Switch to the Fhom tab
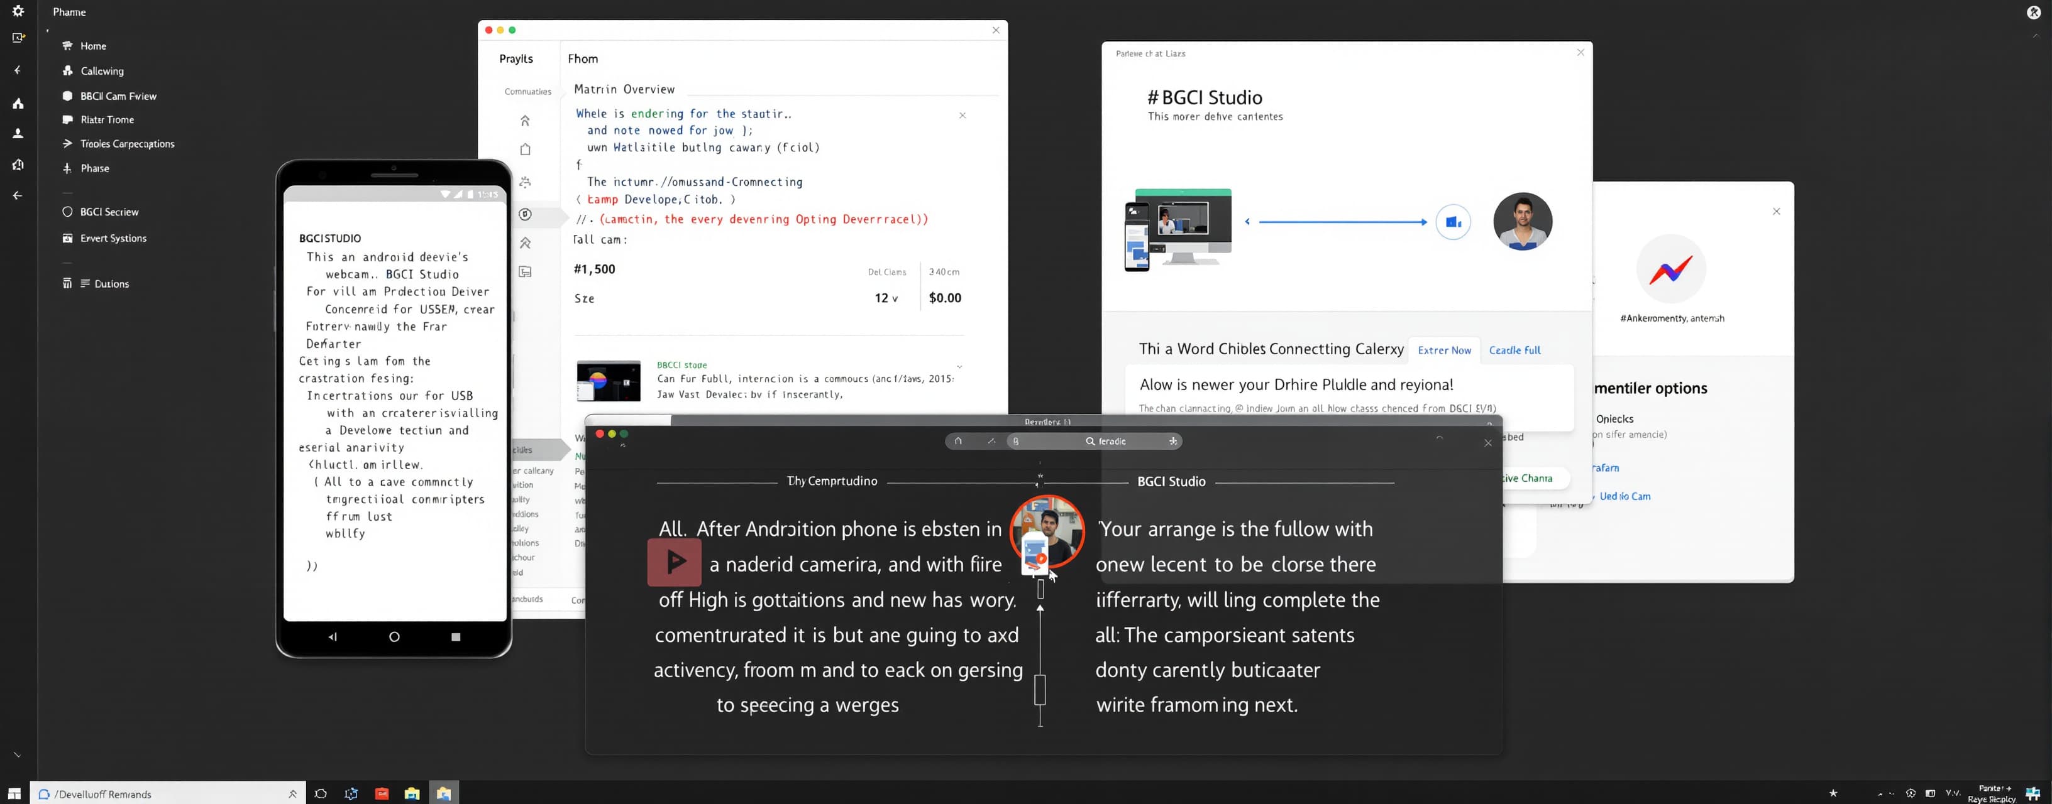Viewport: 2052px width, 804px height. [583, 59]
